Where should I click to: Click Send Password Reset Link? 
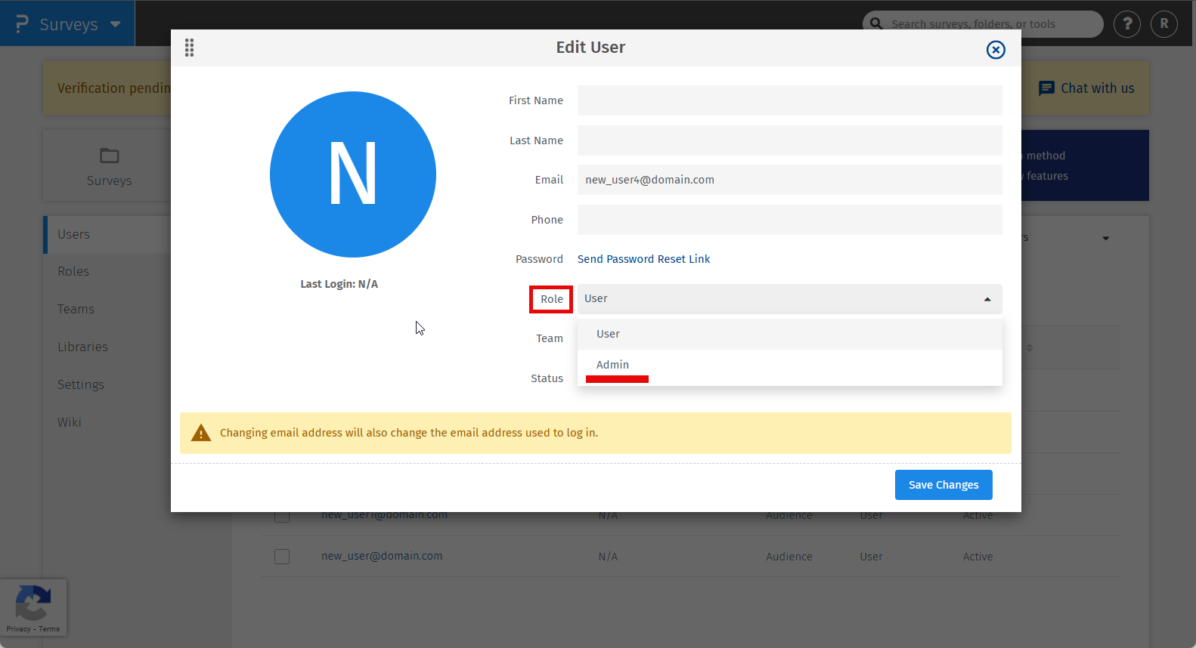643,259
